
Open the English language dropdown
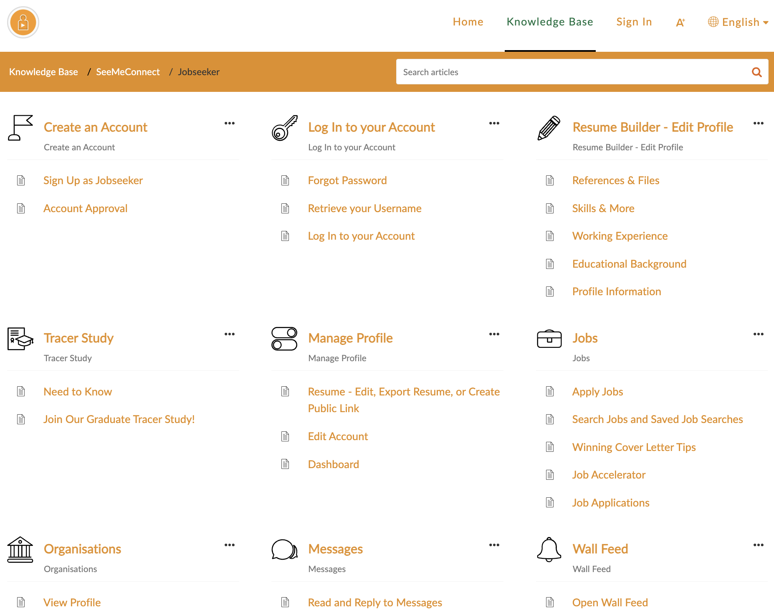coord(738,22)
